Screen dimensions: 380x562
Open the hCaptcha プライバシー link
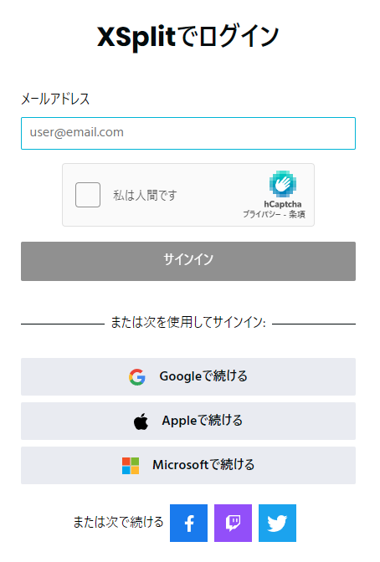click(262, 214)
